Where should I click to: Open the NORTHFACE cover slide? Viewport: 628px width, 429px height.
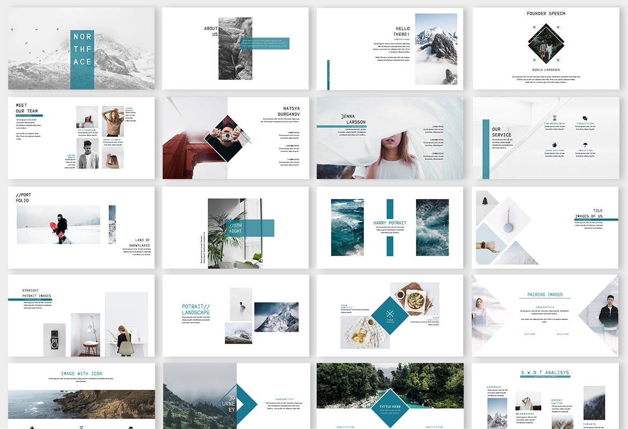[x=82, y=48]
